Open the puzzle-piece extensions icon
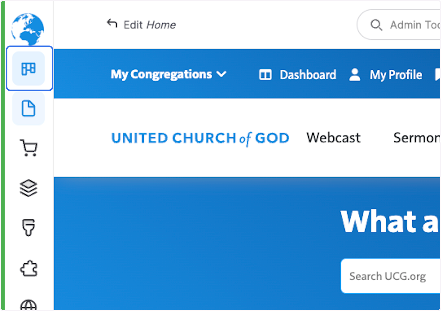This screenshot has width=441, height=311. (29, 268)
